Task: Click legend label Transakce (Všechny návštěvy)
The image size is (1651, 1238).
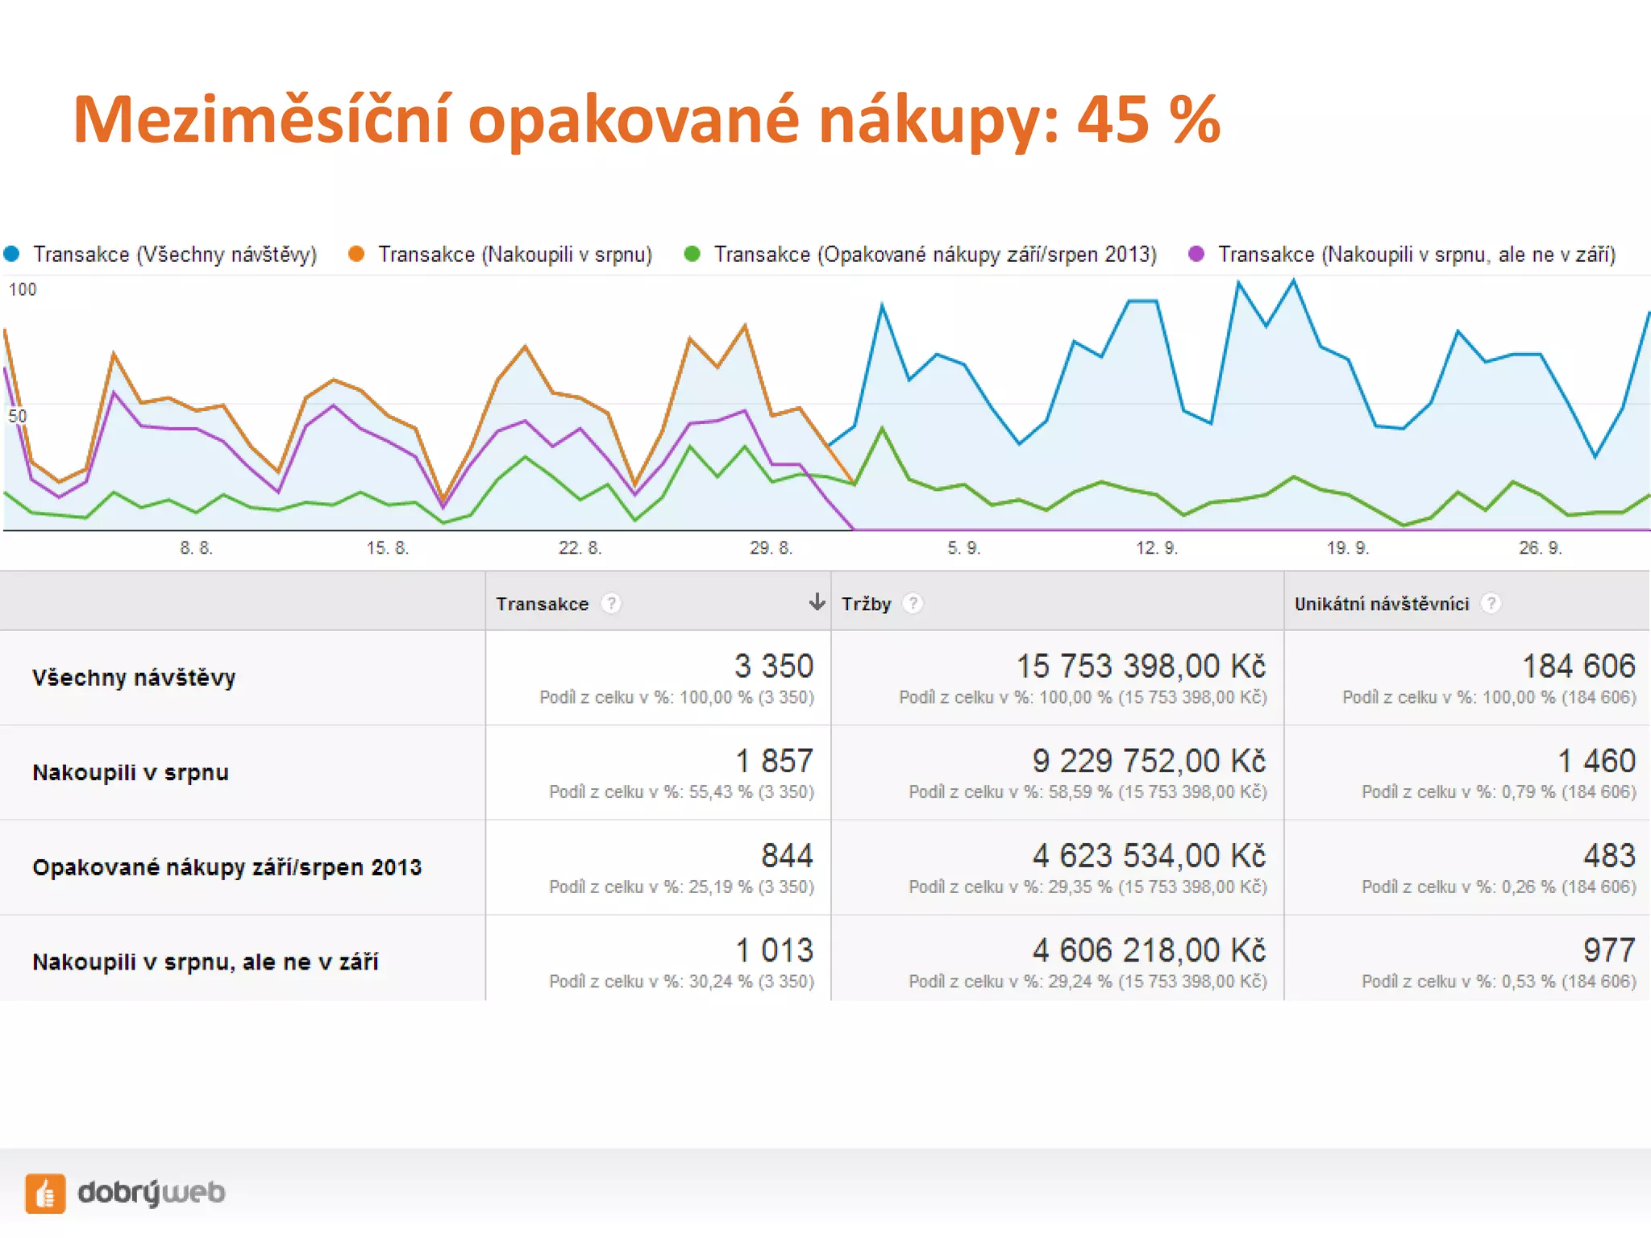Action: point(175,255)
